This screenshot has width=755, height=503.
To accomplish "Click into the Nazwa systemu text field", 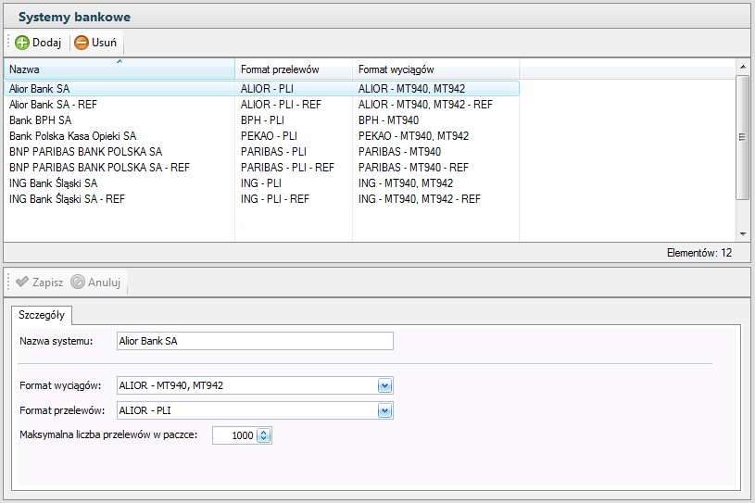I will tap(255, 341).
